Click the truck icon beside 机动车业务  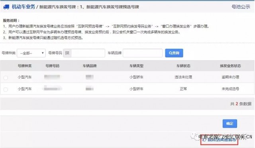6,7
